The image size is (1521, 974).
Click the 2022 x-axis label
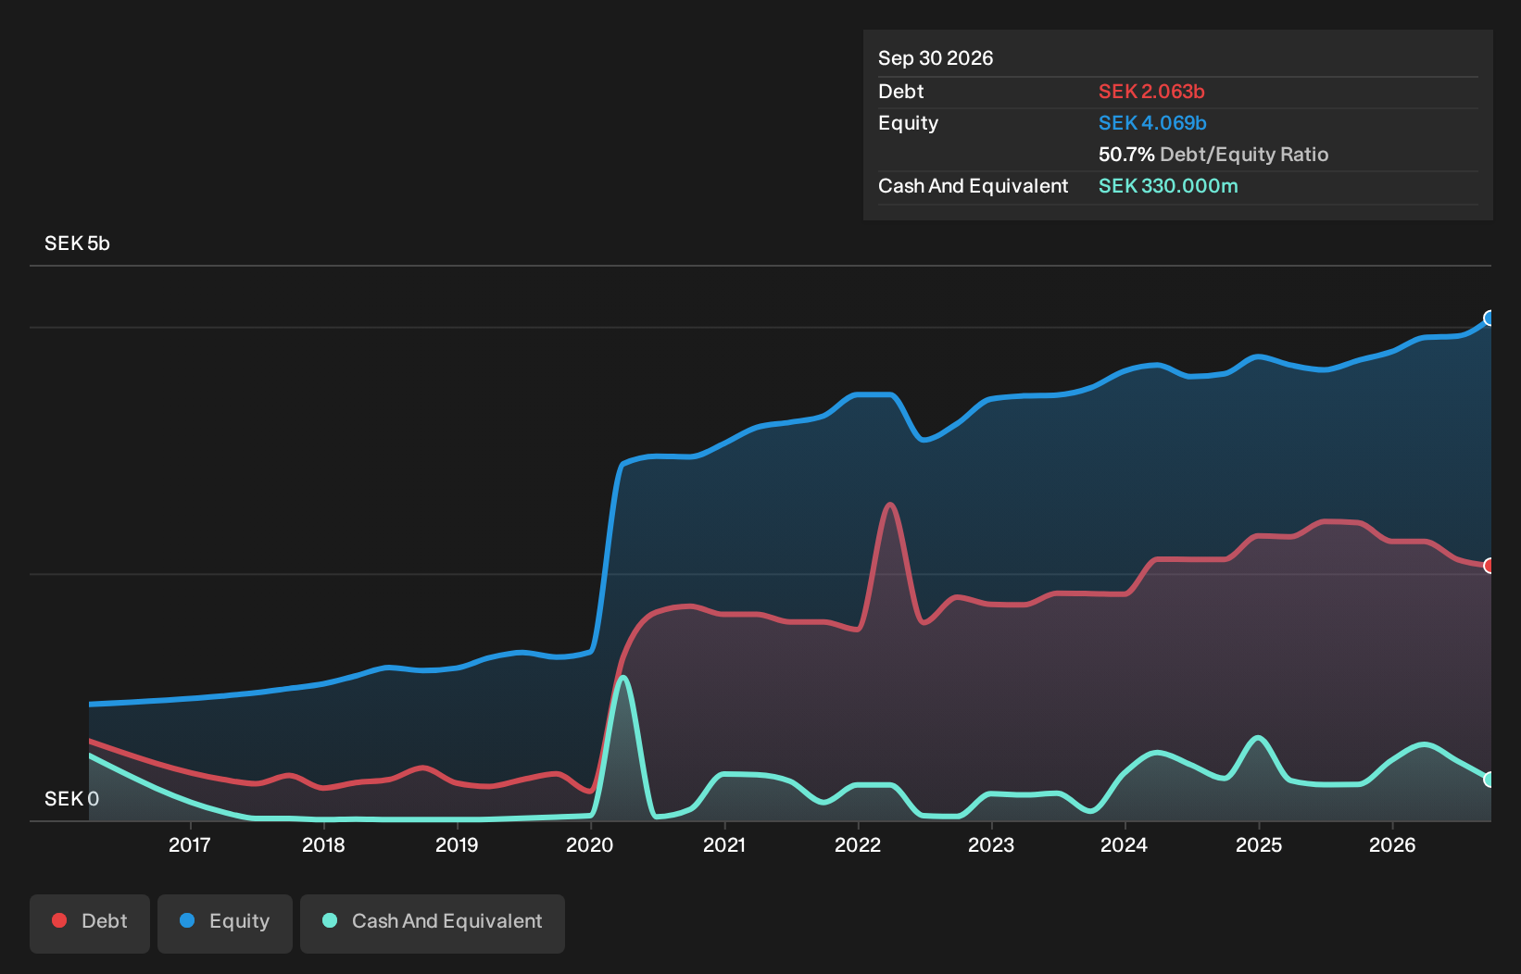point(858,844)
